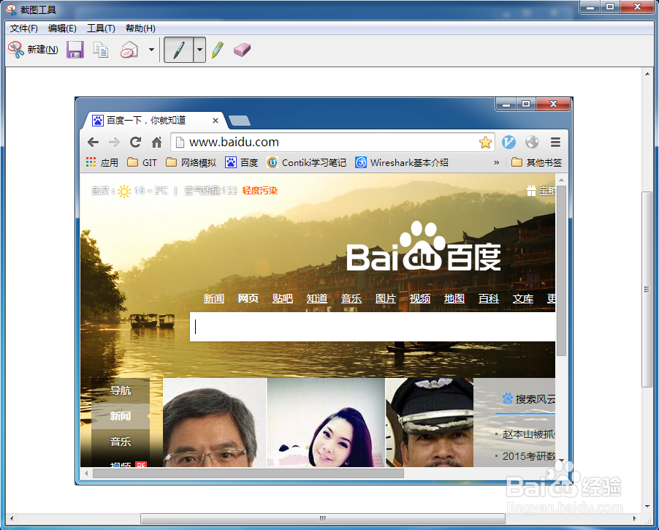Screen dimensions: 659x530
Task: Open the Contiki学习笔记 bookmark
Action: 307,162
